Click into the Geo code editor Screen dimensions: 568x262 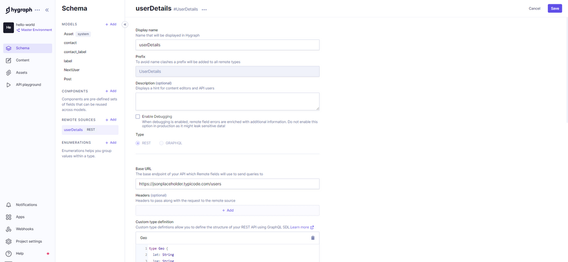coord(227,253)
